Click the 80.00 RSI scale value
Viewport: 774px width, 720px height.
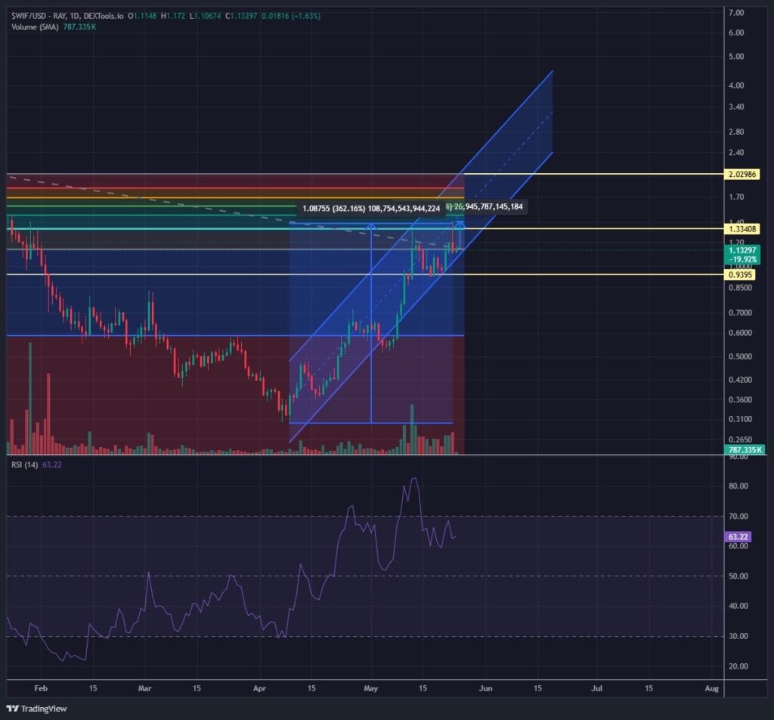(738, 486)
